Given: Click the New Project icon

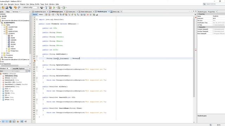Looking at the screenshot, I should [x=3, y=7].
